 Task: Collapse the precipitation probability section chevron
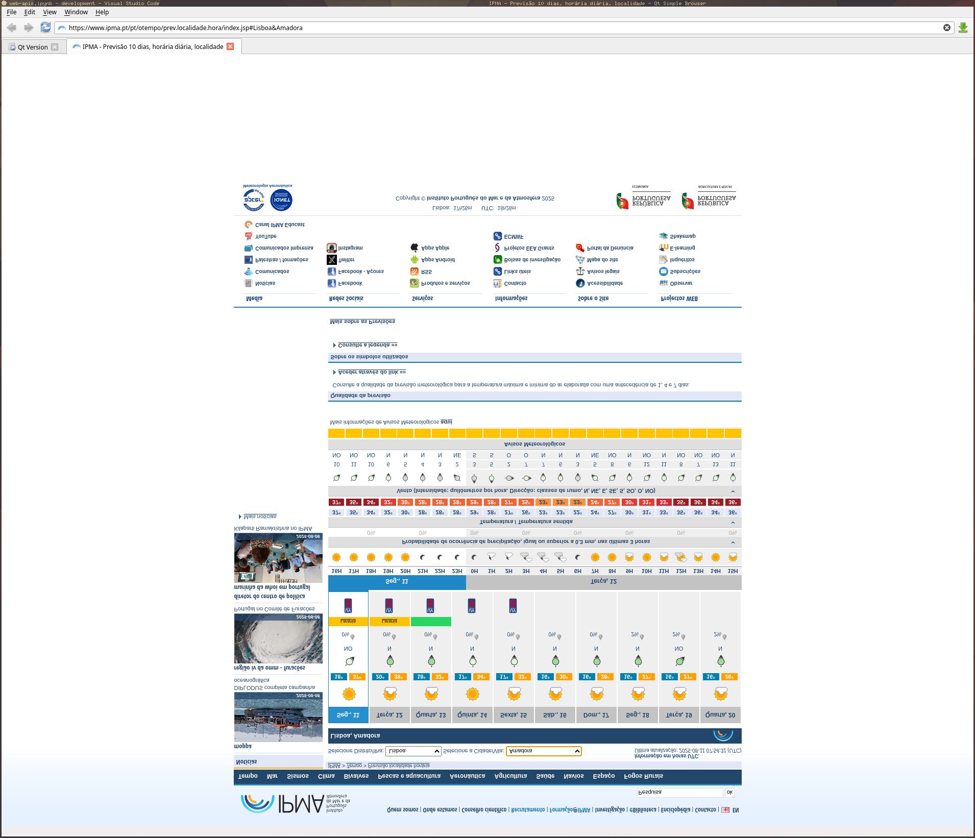click(733, 543)
